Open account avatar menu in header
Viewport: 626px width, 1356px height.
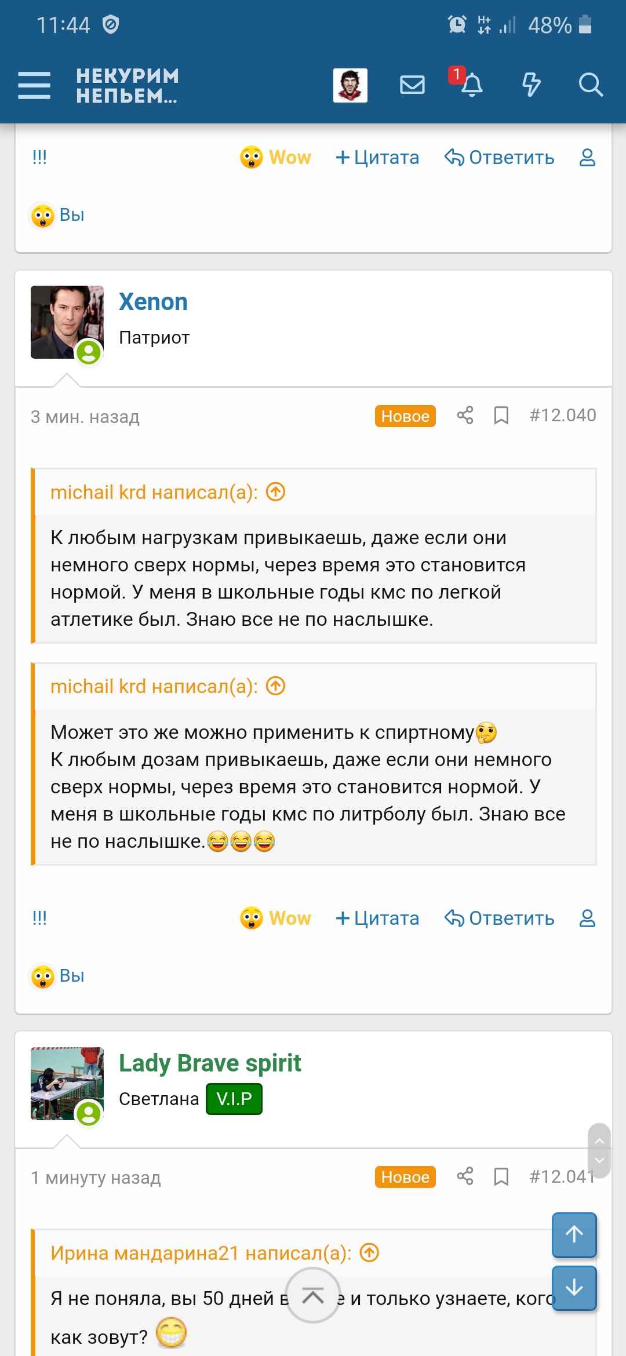350,85
